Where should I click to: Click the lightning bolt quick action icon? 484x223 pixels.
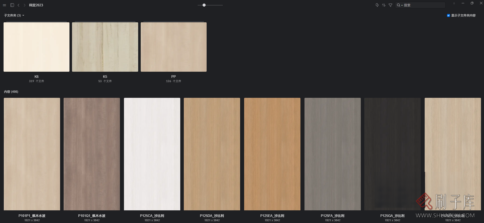(377, 5)
